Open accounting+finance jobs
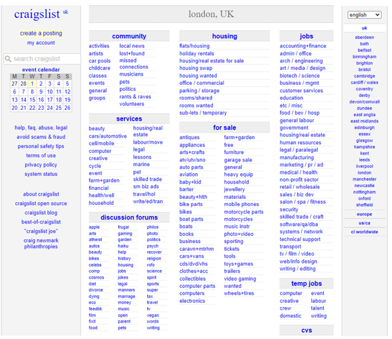This screenshot has width=392, height=339. [x=303, y=46]
